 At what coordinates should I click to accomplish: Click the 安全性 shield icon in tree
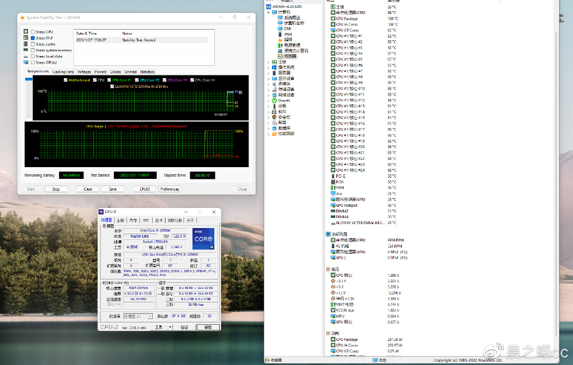pos(274,117)
